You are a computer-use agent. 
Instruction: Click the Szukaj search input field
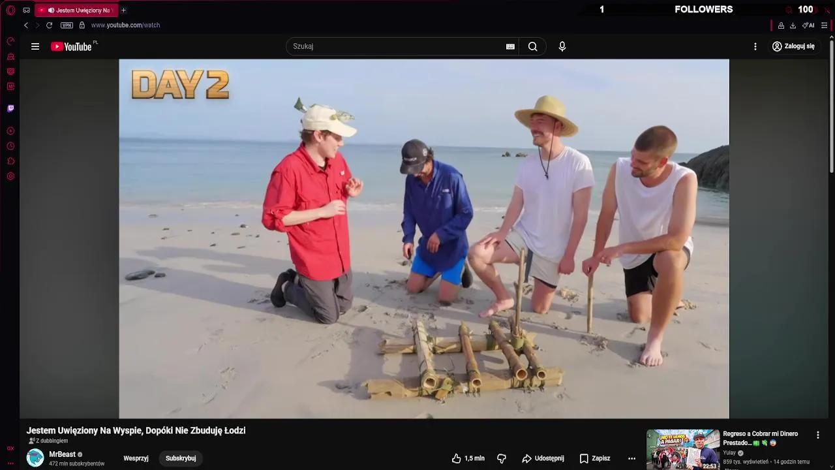point(395,46)
